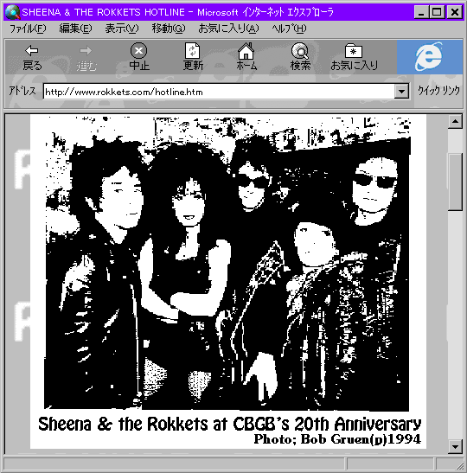
Task: Open the 移動(G) menu
Action: (x=169, y=29)
